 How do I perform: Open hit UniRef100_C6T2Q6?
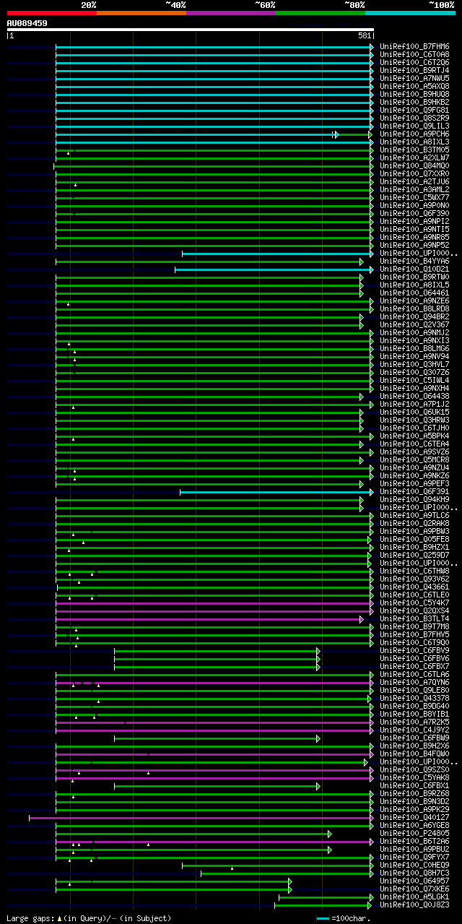pos(414,62)
